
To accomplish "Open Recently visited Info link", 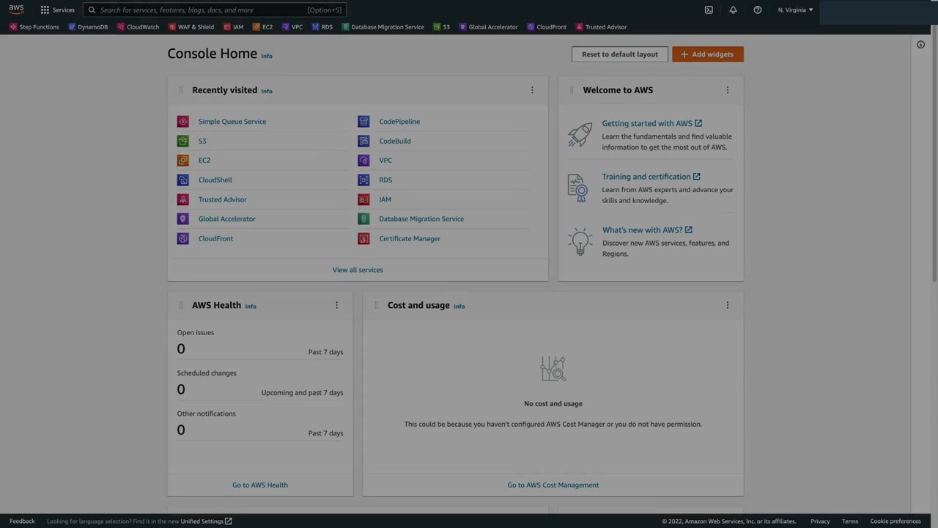I will 267,92.
